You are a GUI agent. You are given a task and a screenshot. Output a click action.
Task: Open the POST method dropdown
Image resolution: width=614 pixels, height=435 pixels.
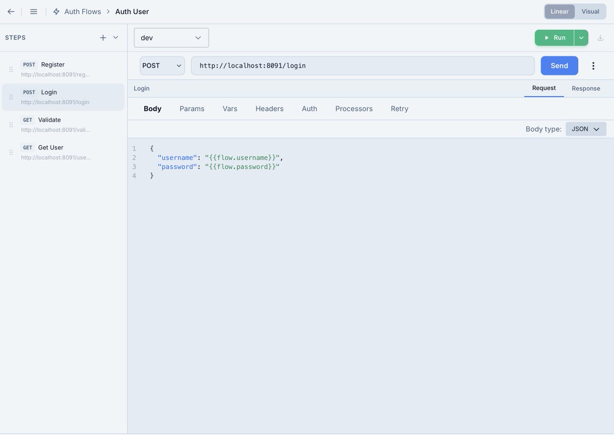[x=162, y=66]
